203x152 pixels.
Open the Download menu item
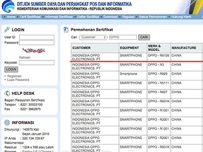point(110,17)
